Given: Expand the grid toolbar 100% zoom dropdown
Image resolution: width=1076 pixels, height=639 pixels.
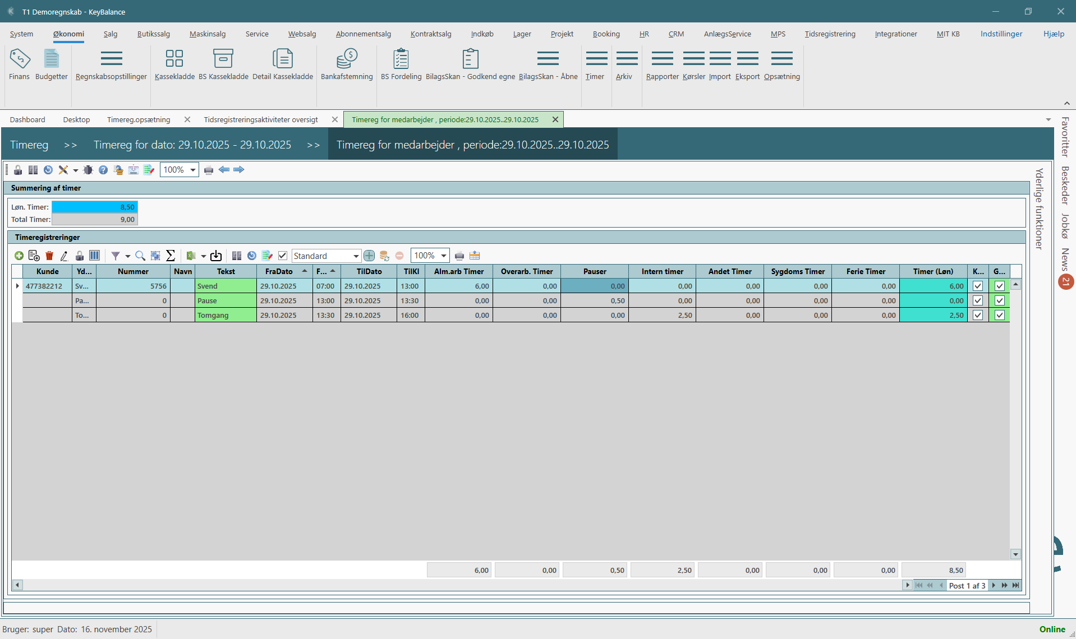Looking at the screenshot, I should 443,256.
